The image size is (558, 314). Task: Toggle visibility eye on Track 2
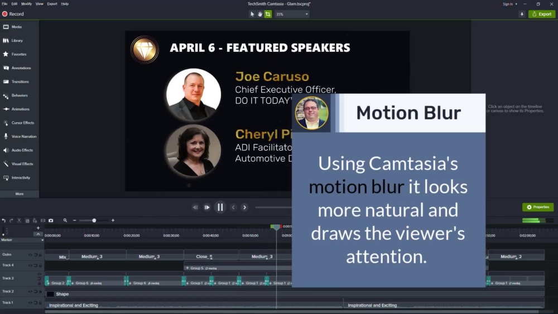(x=30, y=292)
